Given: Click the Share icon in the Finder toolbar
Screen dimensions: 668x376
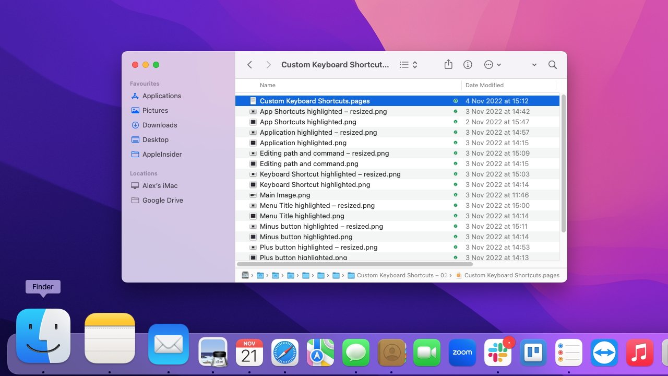Looking at the screenshot, I should coord(448,64).
